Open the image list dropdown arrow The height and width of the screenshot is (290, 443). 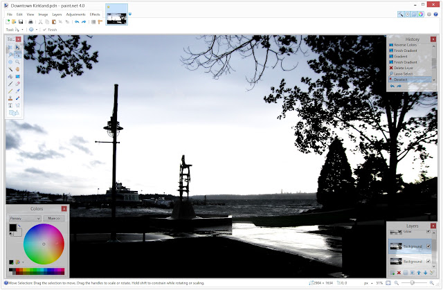(x=130, y=14)
